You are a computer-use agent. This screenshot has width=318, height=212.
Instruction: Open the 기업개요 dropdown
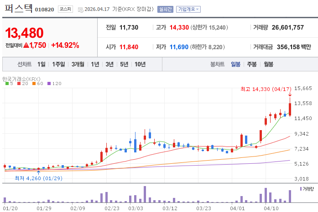click(x=188, y=9)
